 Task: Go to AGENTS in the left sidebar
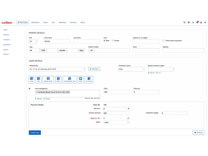coord(6,50)
